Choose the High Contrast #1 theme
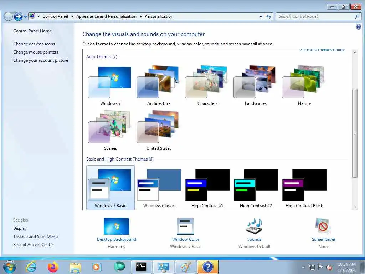365x274 pixels. 207,188
